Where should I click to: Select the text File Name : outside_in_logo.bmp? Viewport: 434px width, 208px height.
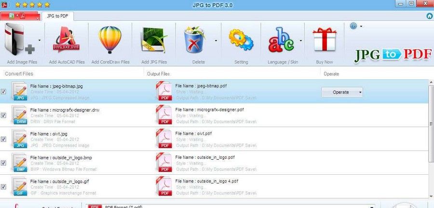(x=61, y=158)
